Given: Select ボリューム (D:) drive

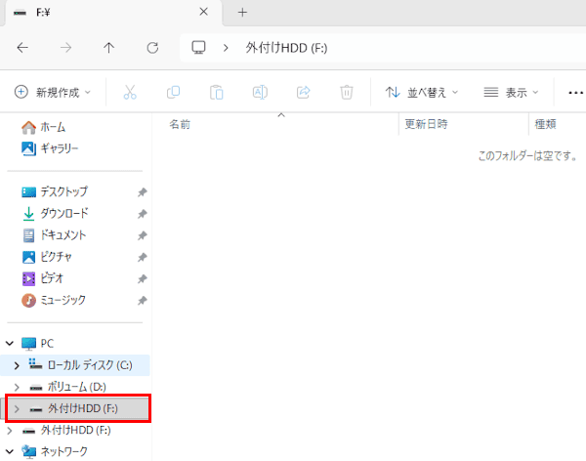Looking at the screenshot, I should 67,387.
